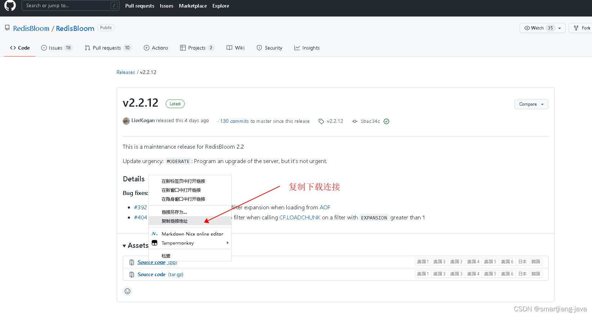This screenshot has height=316, width=592.
Task: Open Issues in top navigation bar
Action: tap(166, 6)
